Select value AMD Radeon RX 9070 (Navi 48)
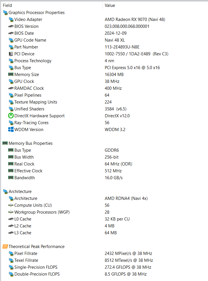 [135, 19]
